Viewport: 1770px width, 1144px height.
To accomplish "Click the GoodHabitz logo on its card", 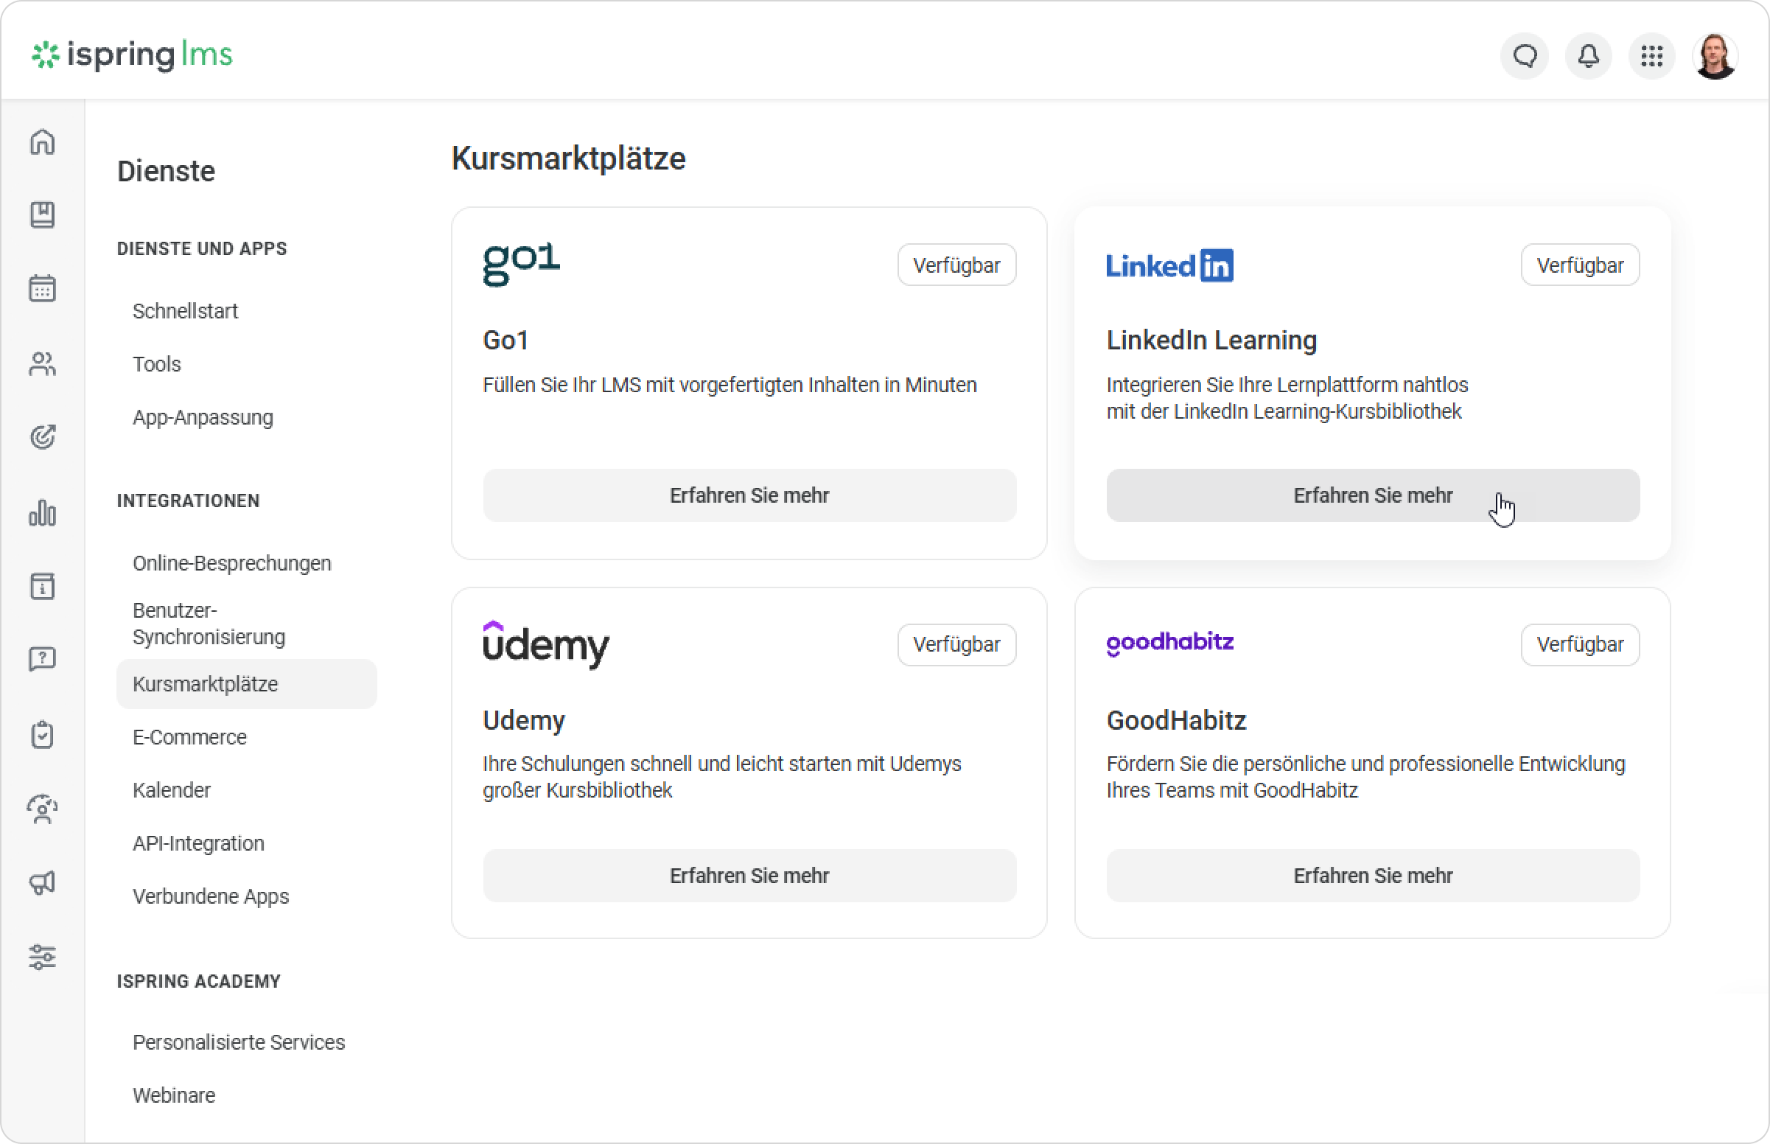I will click(x=1170, y=643).
